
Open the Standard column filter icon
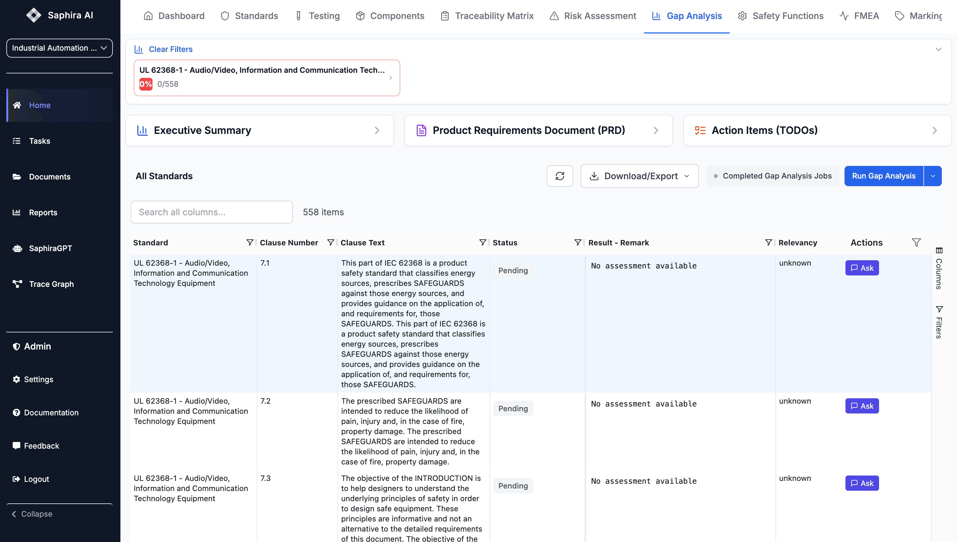(x=250, y=243)
